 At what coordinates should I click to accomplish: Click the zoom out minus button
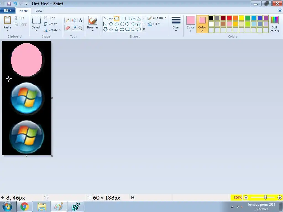246,198
